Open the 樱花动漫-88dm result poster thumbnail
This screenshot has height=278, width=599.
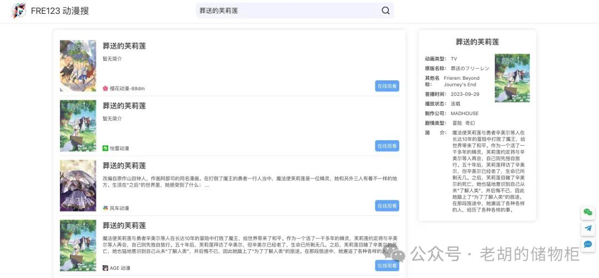[78, 66]
